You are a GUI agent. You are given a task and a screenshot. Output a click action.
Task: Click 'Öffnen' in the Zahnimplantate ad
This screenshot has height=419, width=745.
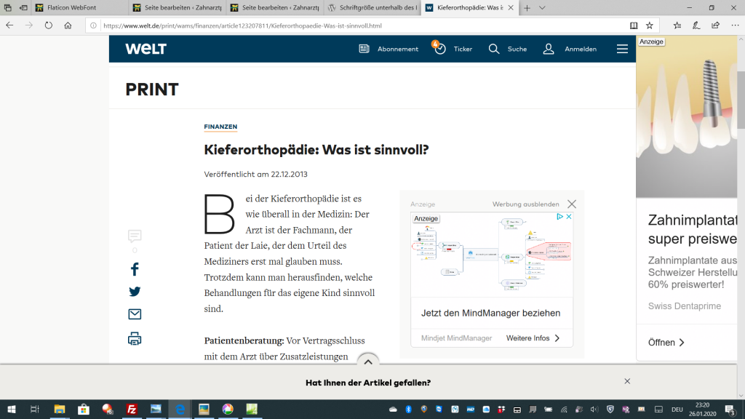pyautogui.click(x=666, y=343)
